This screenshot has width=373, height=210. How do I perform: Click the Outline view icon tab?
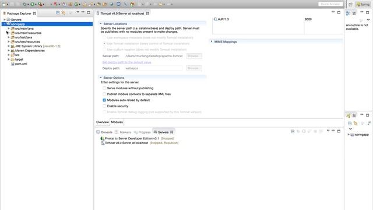[348, 13]
